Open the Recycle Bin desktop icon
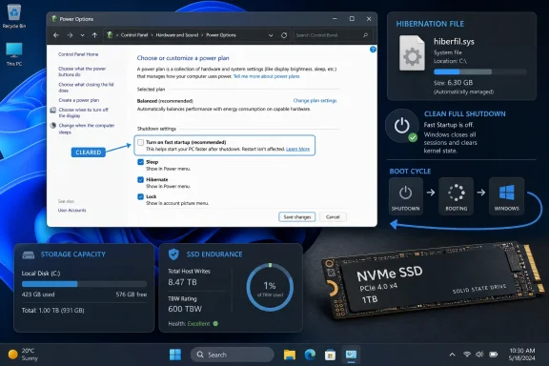Viewport: 549px width, 366px height. [x=14, y=16]
